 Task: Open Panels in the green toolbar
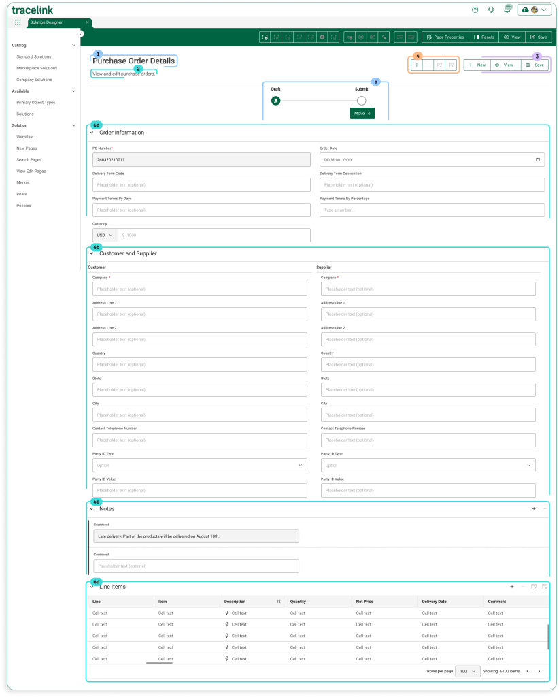pos(484,37)
